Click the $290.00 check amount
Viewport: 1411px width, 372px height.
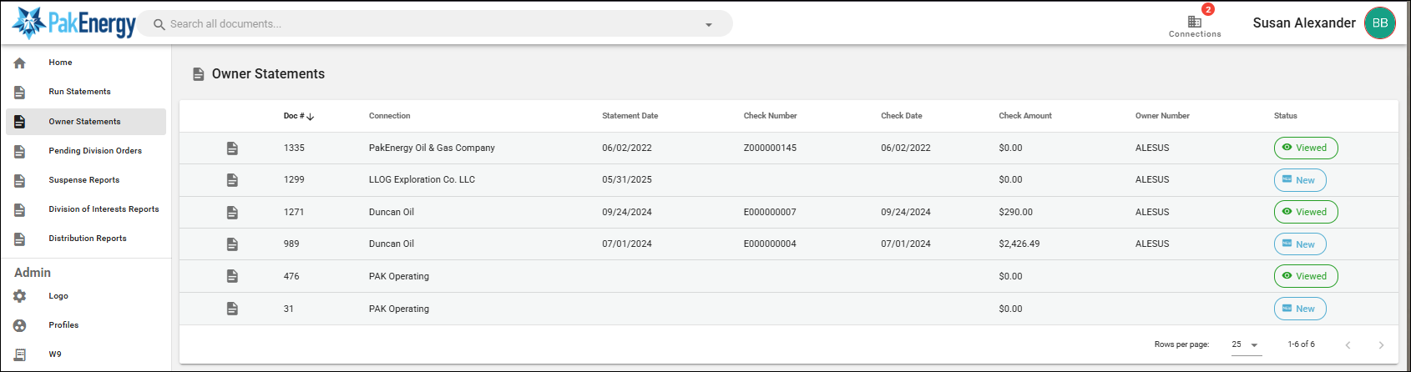click(x=1015, y=213)
